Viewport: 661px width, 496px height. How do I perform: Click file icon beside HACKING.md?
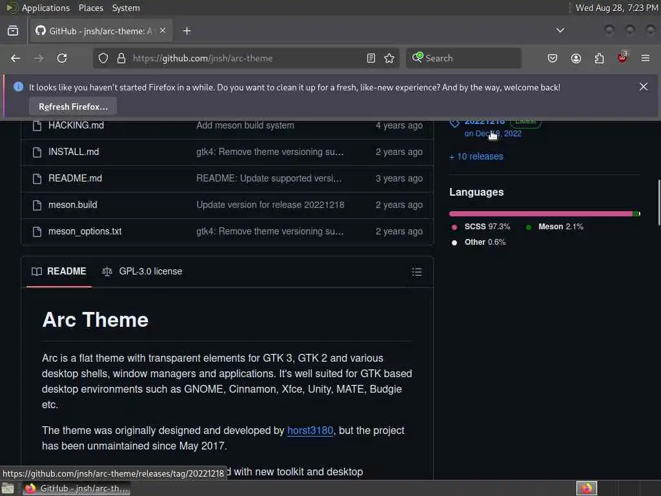37,126
